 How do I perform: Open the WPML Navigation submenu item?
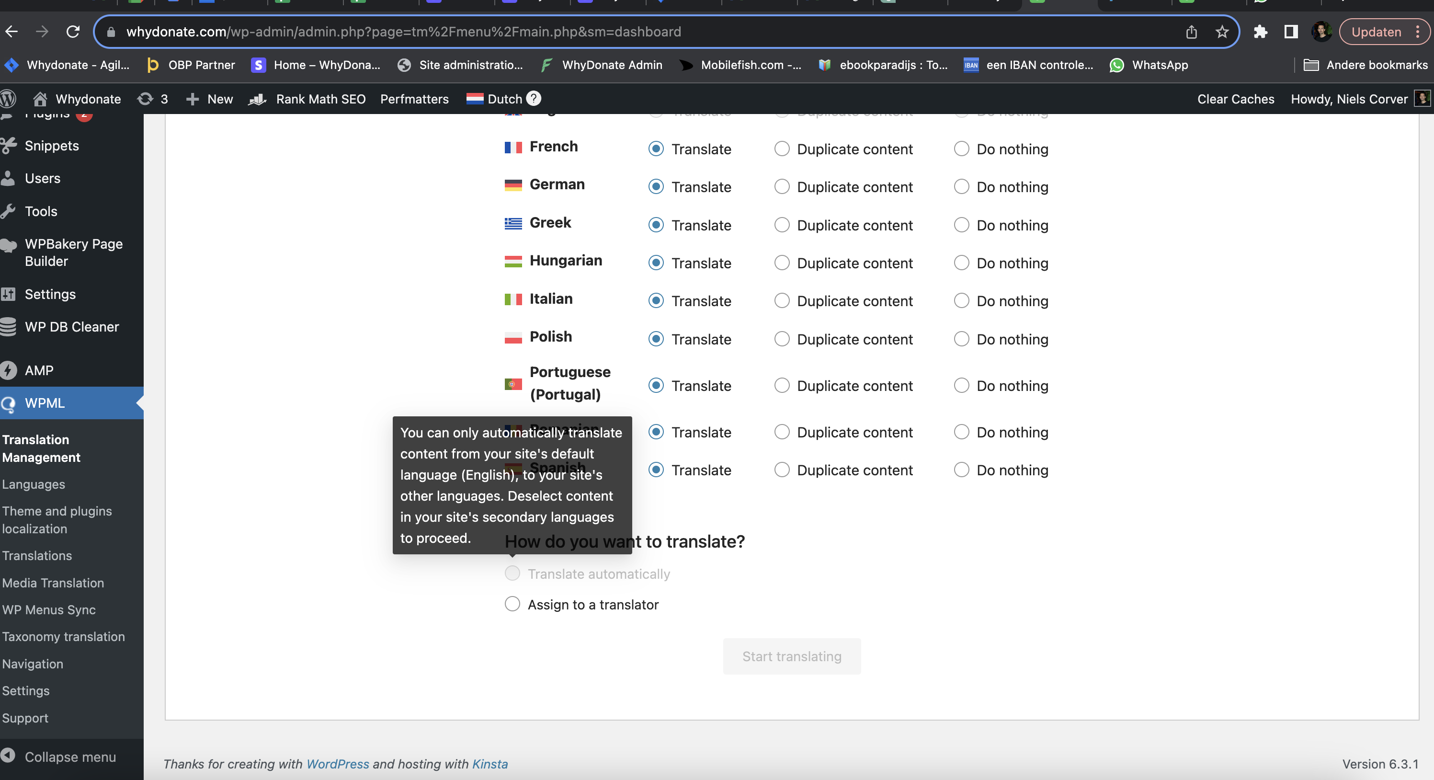tap(32, 664)
